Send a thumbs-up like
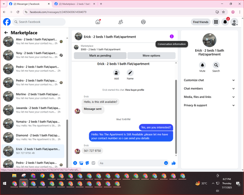The height and width of the screenshot is (195, 244). (174, 163)
